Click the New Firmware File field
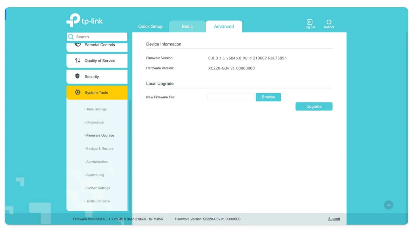 click(231, 97)
